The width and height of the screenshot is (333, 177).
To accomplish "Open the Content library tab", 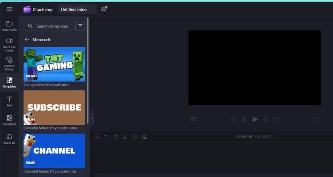I will coord(9,63).
